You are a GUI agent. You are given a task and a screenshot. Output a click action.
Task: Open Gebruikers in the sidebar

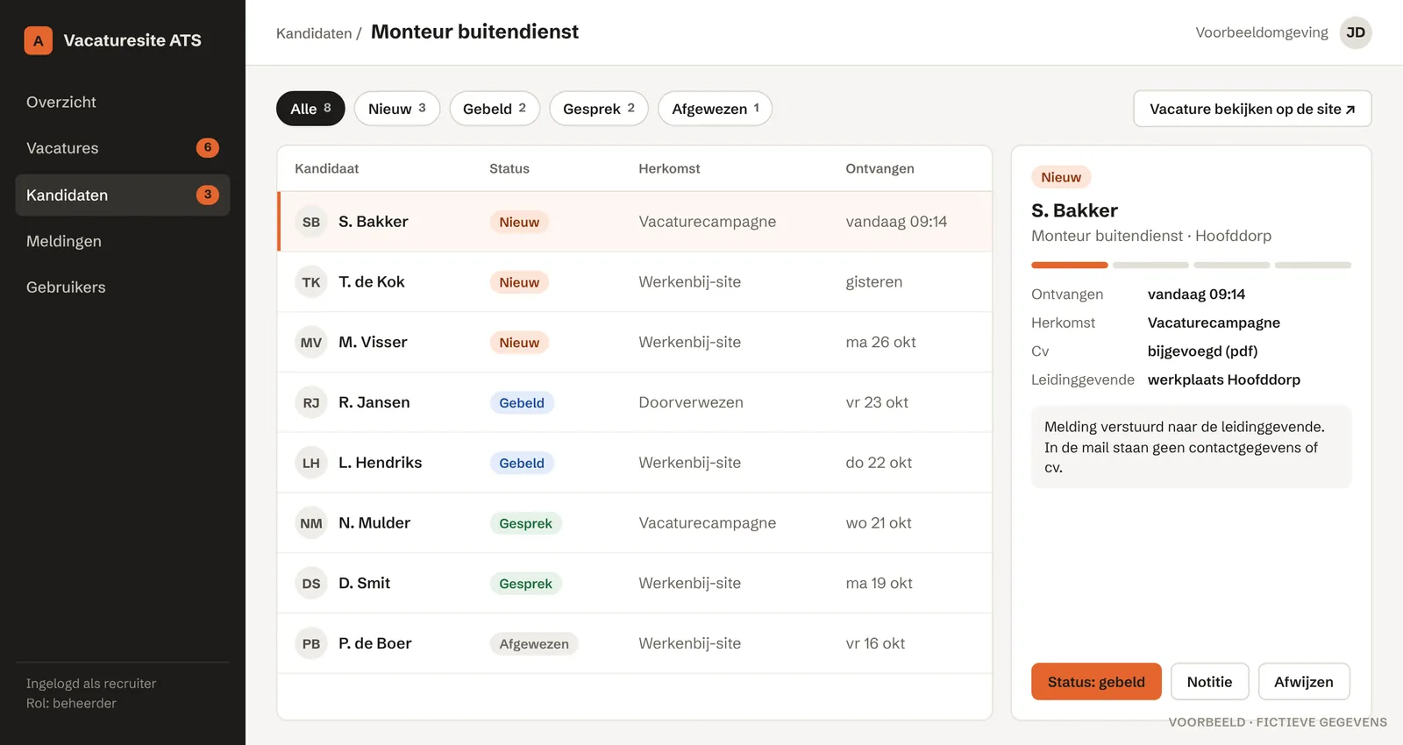click(x=123, y=287)
